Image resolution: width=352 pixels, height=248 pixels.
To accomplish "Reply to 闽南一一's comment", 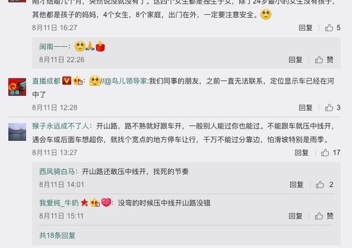I will (x=296, y=60).
